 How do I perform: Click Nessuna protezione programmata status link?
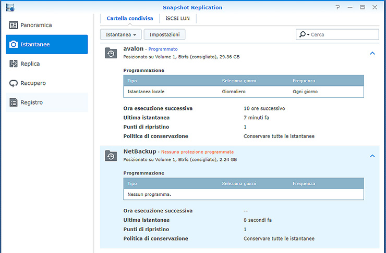(197, 152)
